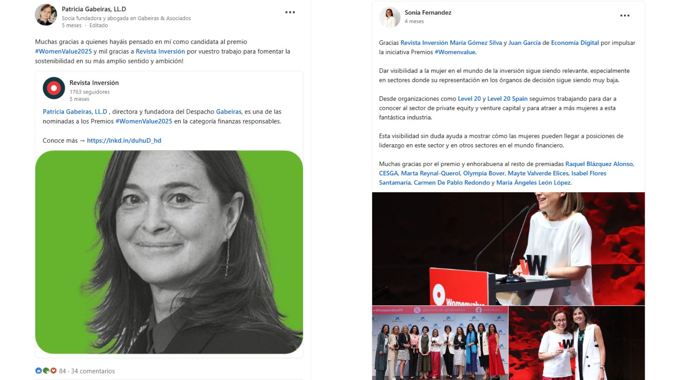Click the Juan García mention
This screenshot has width=676, height=380.
click(x=524, y=43)
